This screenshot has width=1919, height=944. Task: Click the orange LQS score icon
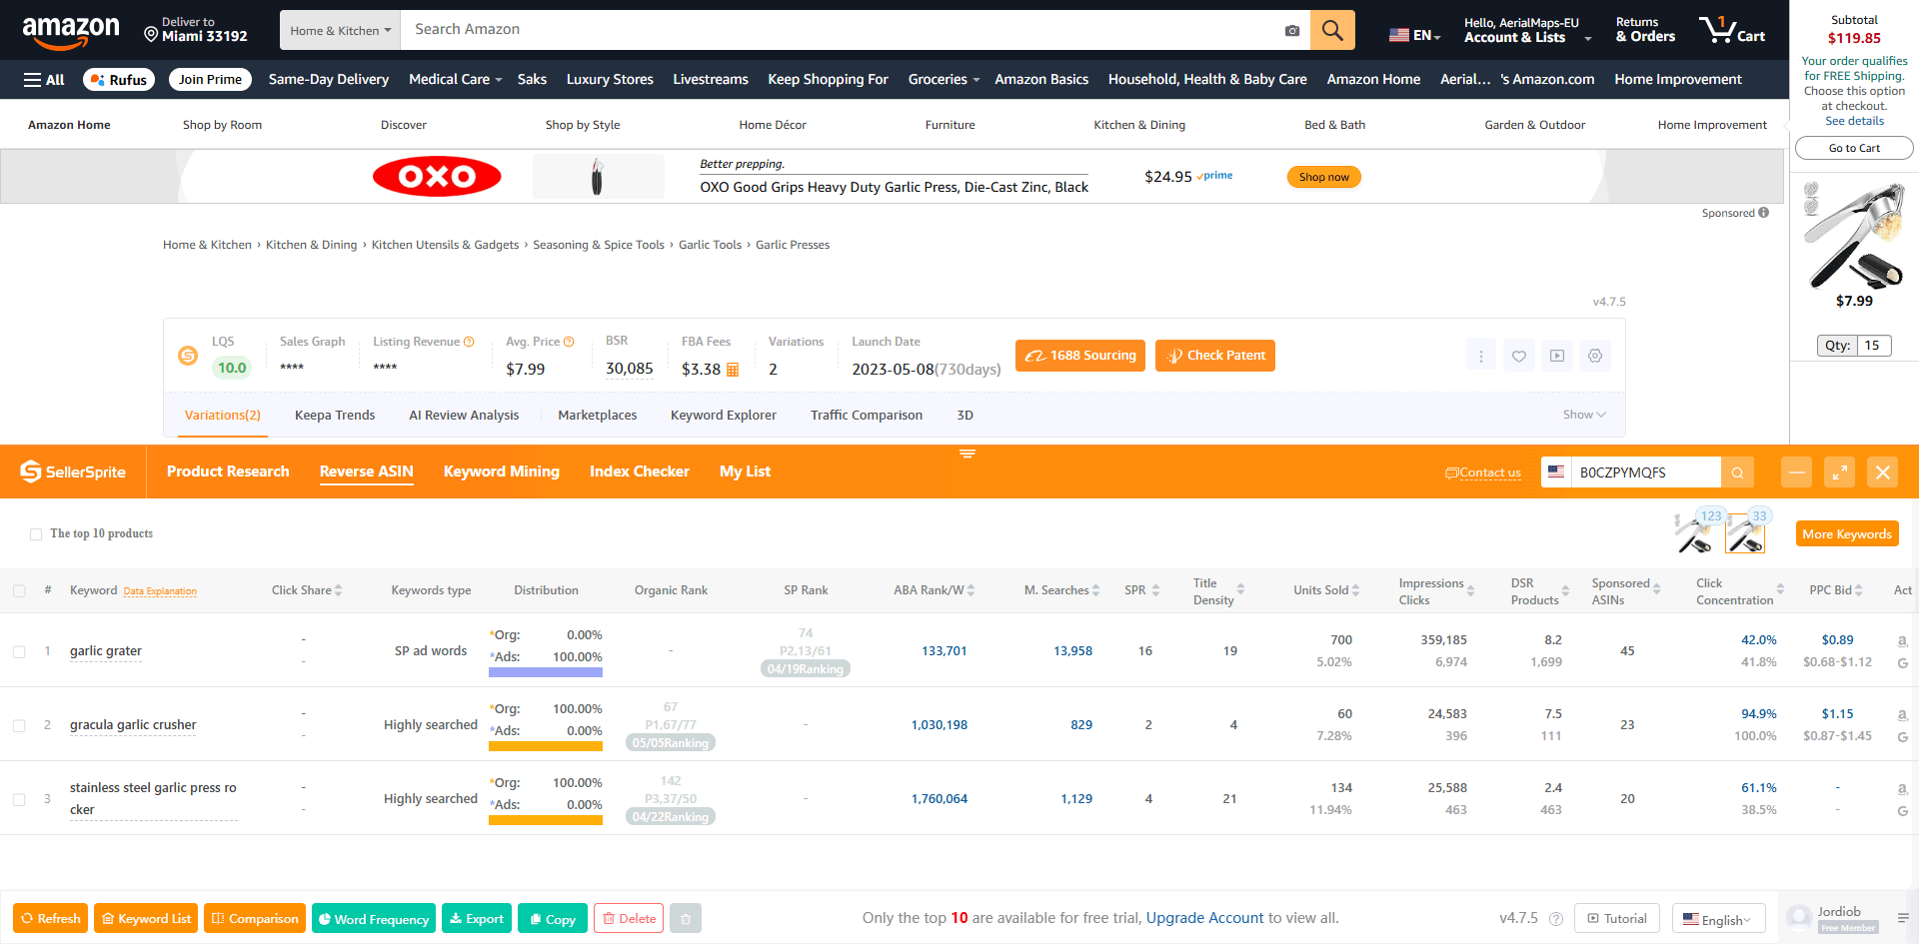point(188,356)
